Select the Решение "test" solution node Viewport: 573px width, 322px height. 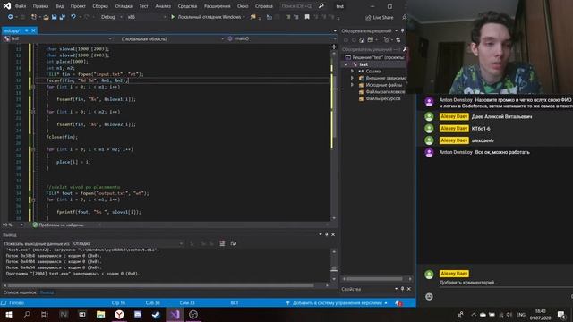point(375,57)
